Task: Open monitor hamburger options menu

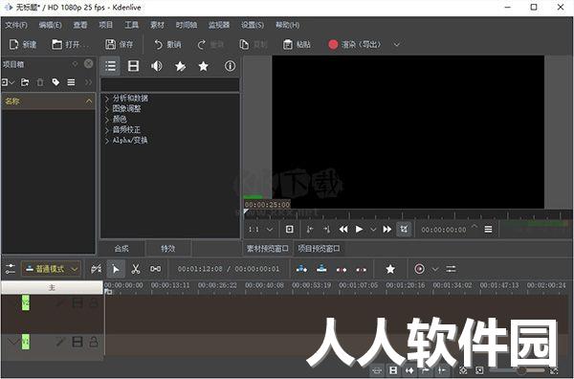Action: coord(488,230)
